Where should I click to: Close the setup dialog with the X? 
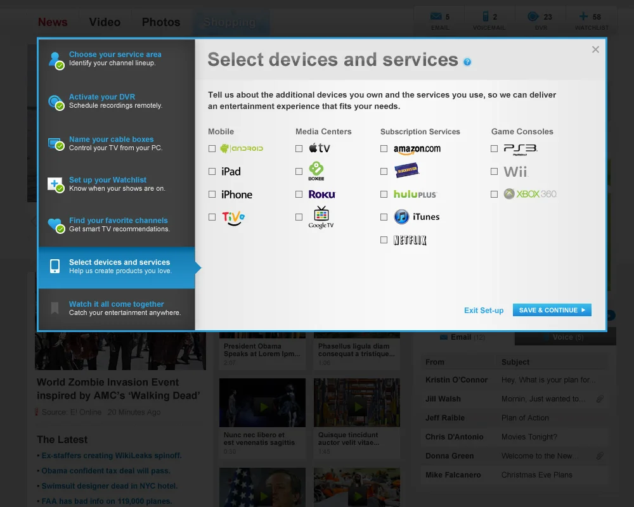595,49
